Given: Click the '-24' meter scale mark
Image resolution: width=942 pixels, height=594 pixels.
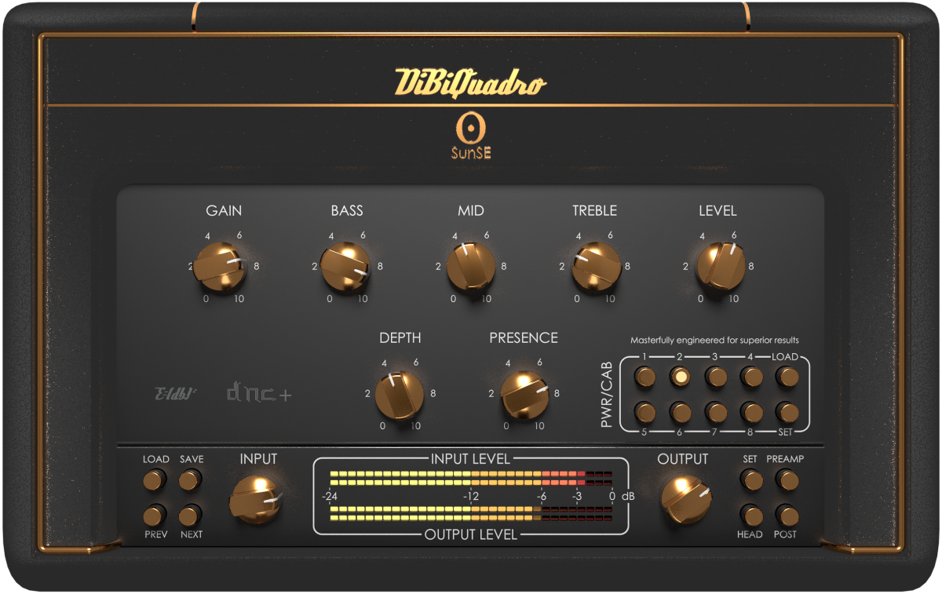Looking at the screenshot, I should 330,497.
